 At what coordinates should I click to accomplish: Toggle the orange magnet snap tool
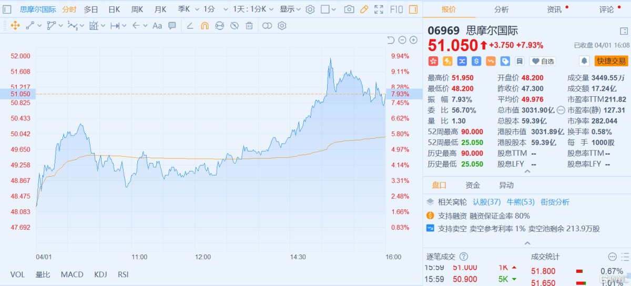[205, 25]
